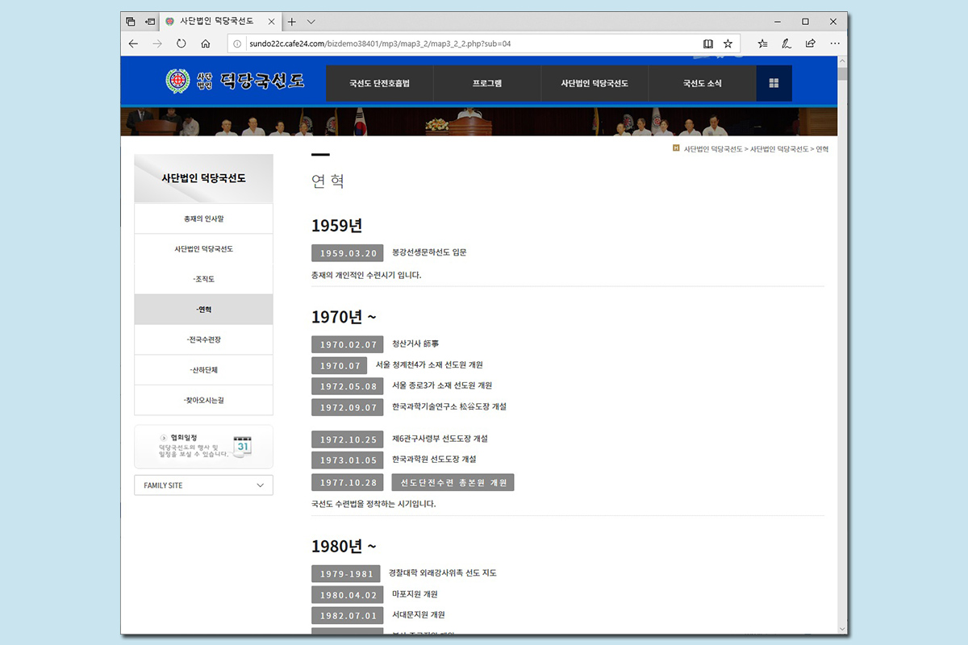The height and width of the screenshot is (645, 968).
Task: Click the calendar icon for 협회일정
Action: click(243, 447)
